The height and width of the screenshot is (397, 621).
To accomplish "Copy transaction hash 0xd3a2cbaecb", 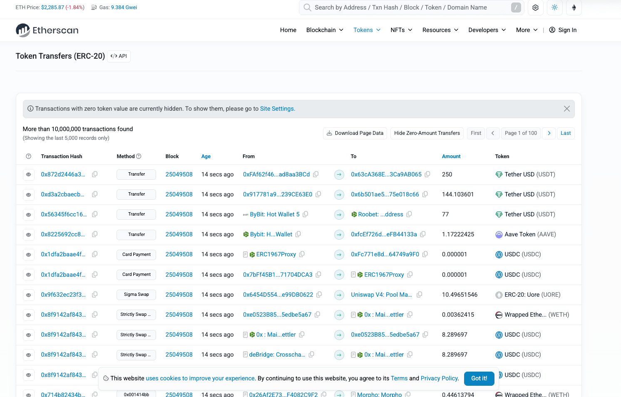I will [95, 194].
